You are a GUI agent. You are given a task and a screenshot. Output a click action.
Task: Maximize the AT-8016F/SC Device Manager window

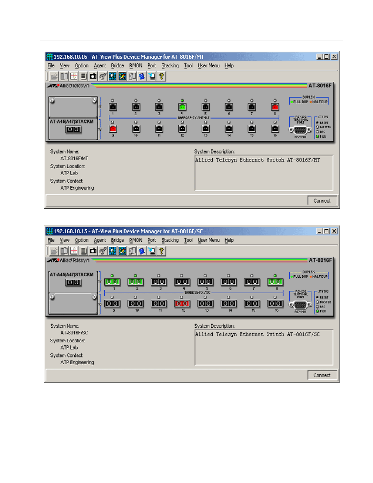point(326,231)
